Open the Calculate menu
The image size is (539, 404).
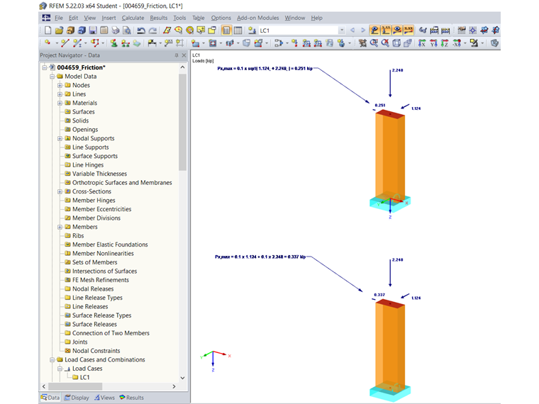point(133,18)
